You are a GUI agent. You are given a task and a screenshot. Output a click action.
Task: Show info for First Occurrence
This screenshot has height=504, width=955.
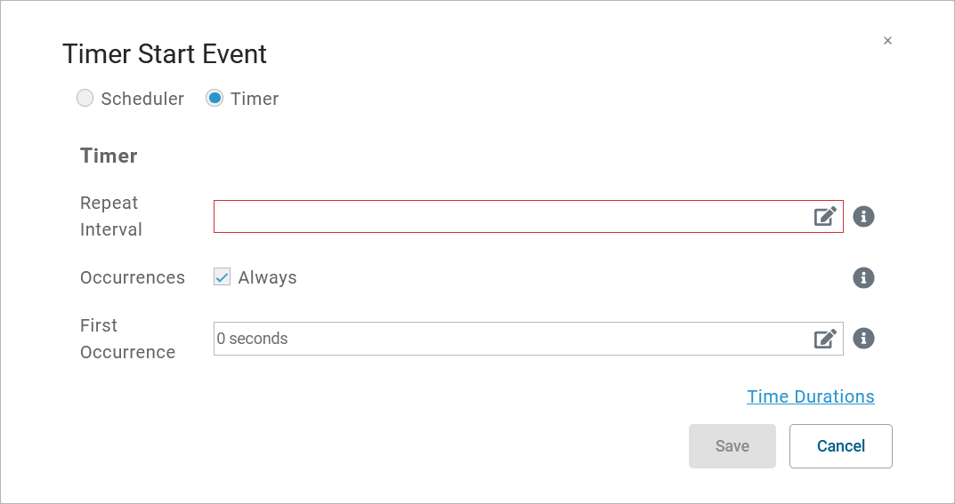(x=863, y=339)
